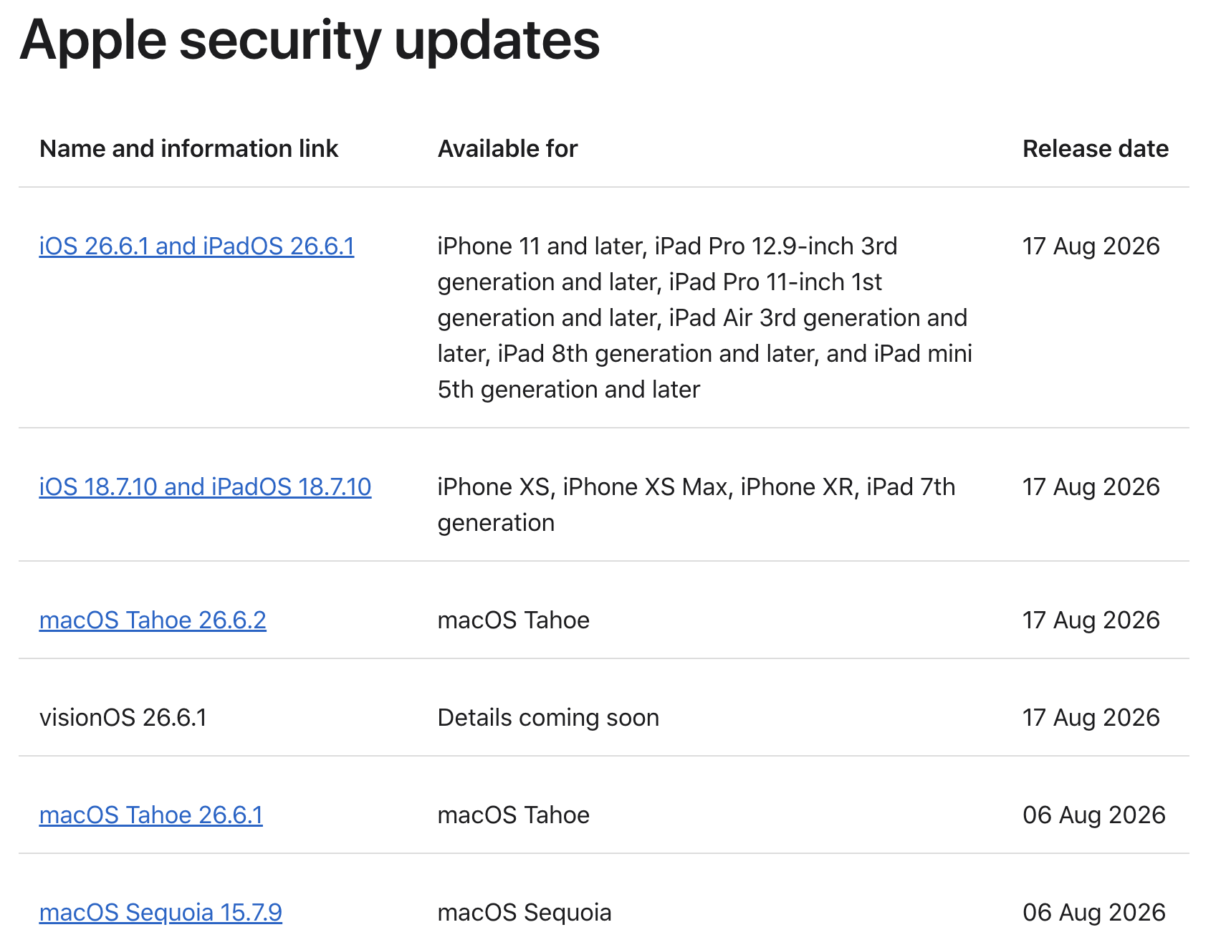The height and width of the screenshot is (950, 1221).
Task: Click the iPhone XS availability description
Action: pyautogui.click(x=696, y=504)
